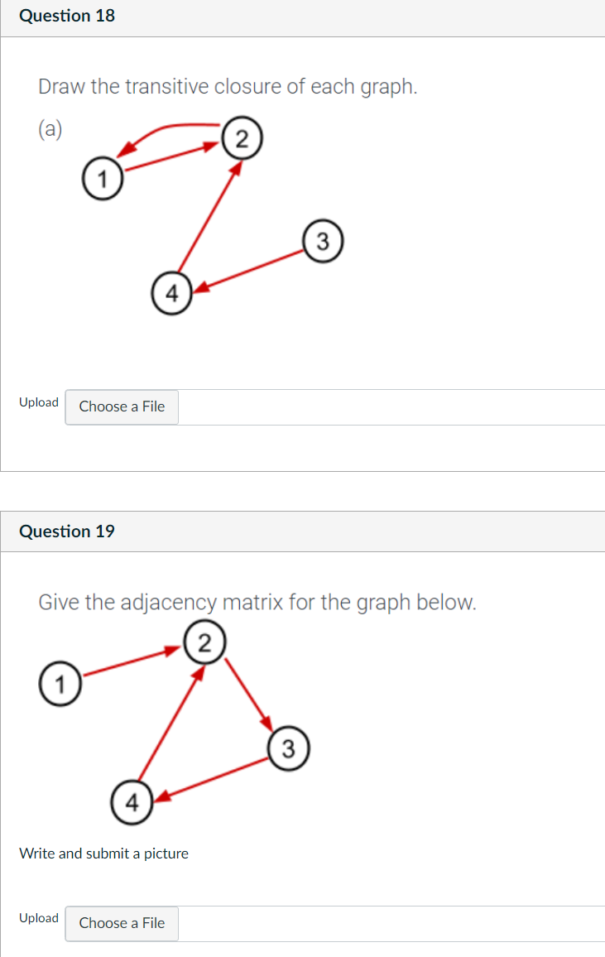This screenshot has width=605, height=957.
Task: Click Choose a File for Question 18
Action: click(x=121, y=406)
